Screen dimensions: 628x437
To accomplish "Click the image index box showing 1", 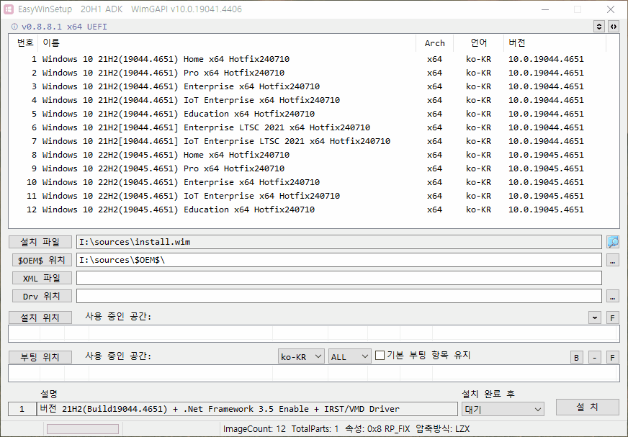I will [22, 409].
